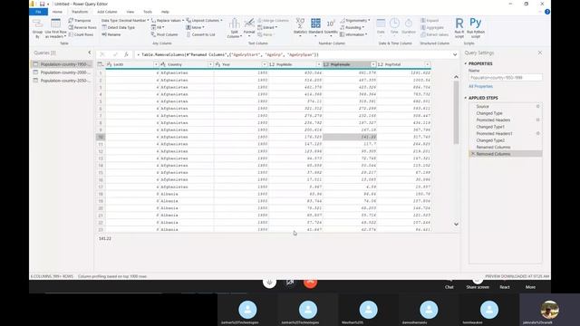Viewport: 580px width, 326px height.
Task: Open the Extract dropdown
Action: click(x=267, y=27)
